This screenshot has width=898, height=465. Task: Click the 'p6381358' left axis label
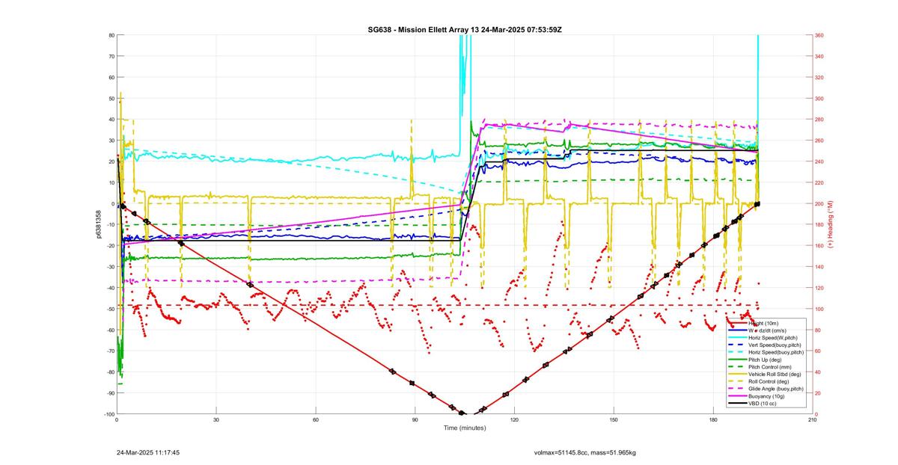[x=99, y=224]
